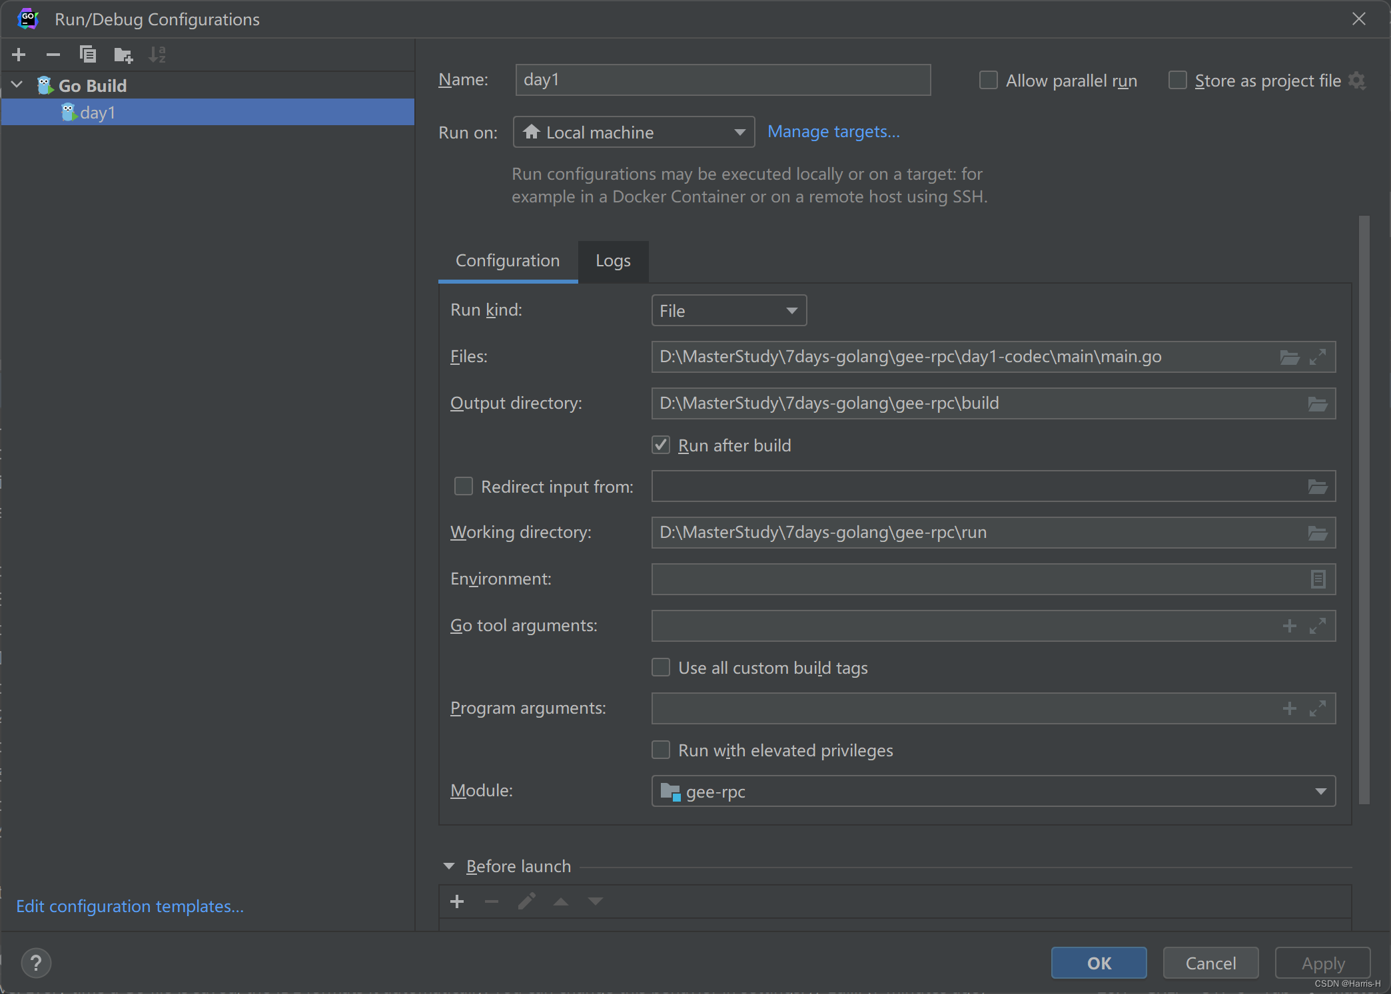Open the Run kind dropdown
The image size is (1391, 994).
tap(729, 311)
